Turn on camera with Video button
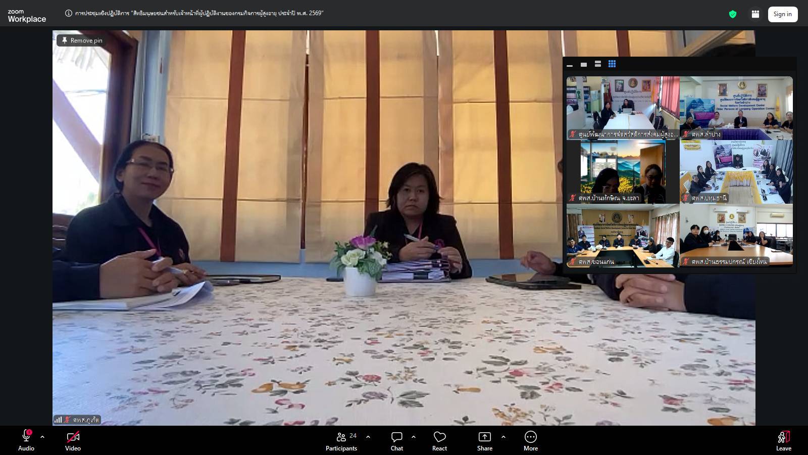 pos(73,440)
